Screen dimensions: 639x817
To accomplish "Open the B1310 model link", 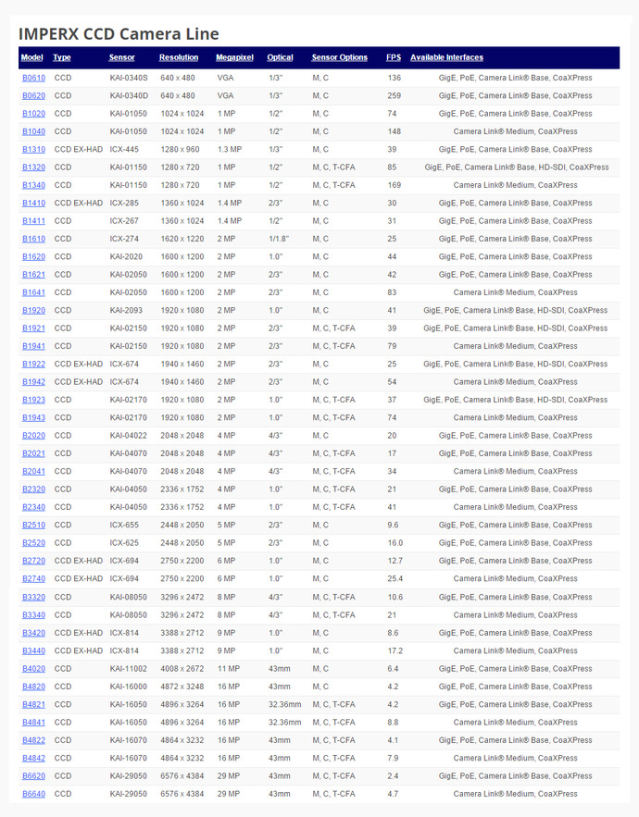I will 34,150.
